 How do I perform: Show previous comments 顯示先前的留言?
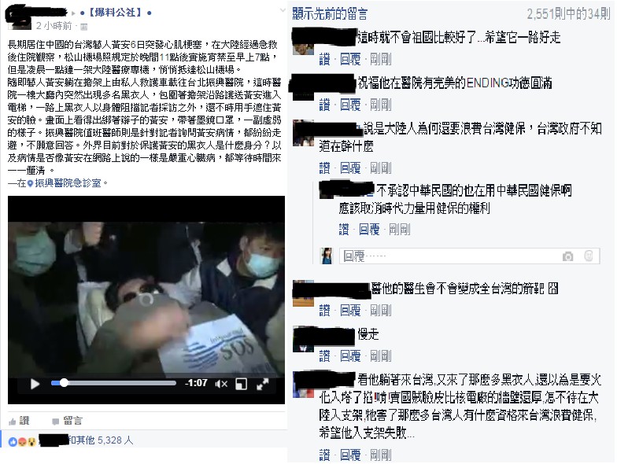coord(330,14)
